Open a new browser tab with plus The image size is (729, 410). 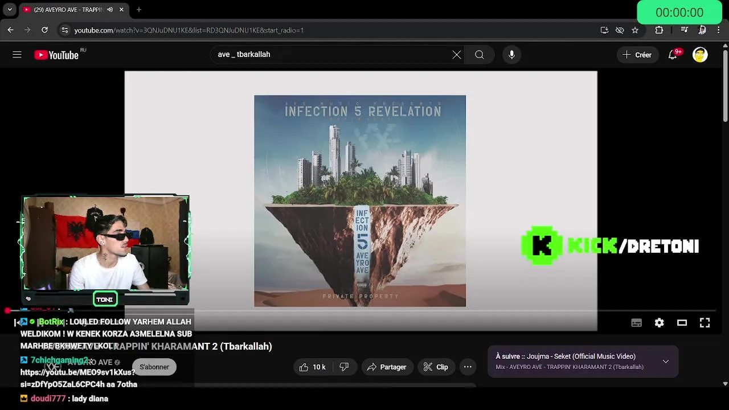pos(138,10)
